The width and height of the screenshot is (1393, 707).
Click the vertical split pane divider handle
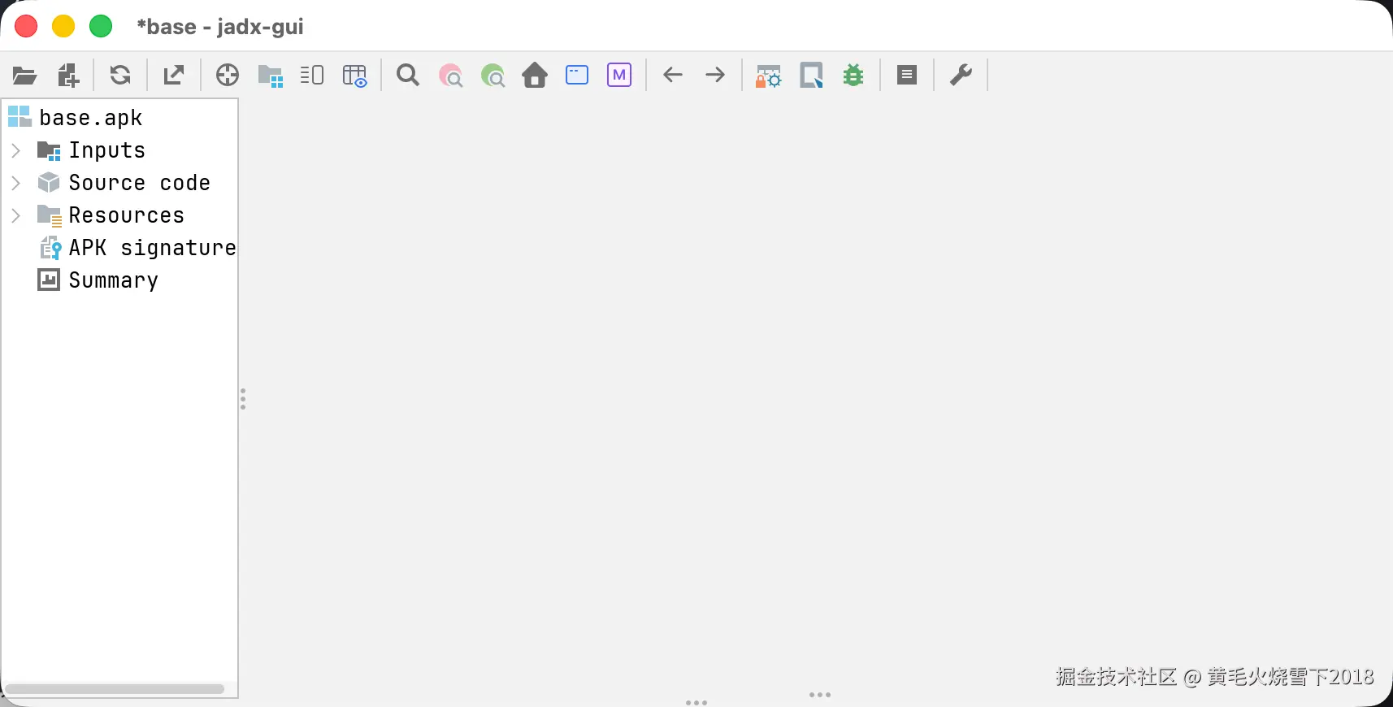pyautogui.click(x=242, y=399)
